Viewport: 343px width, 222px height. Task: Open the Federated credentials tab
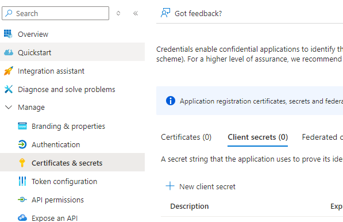[322, 137]
